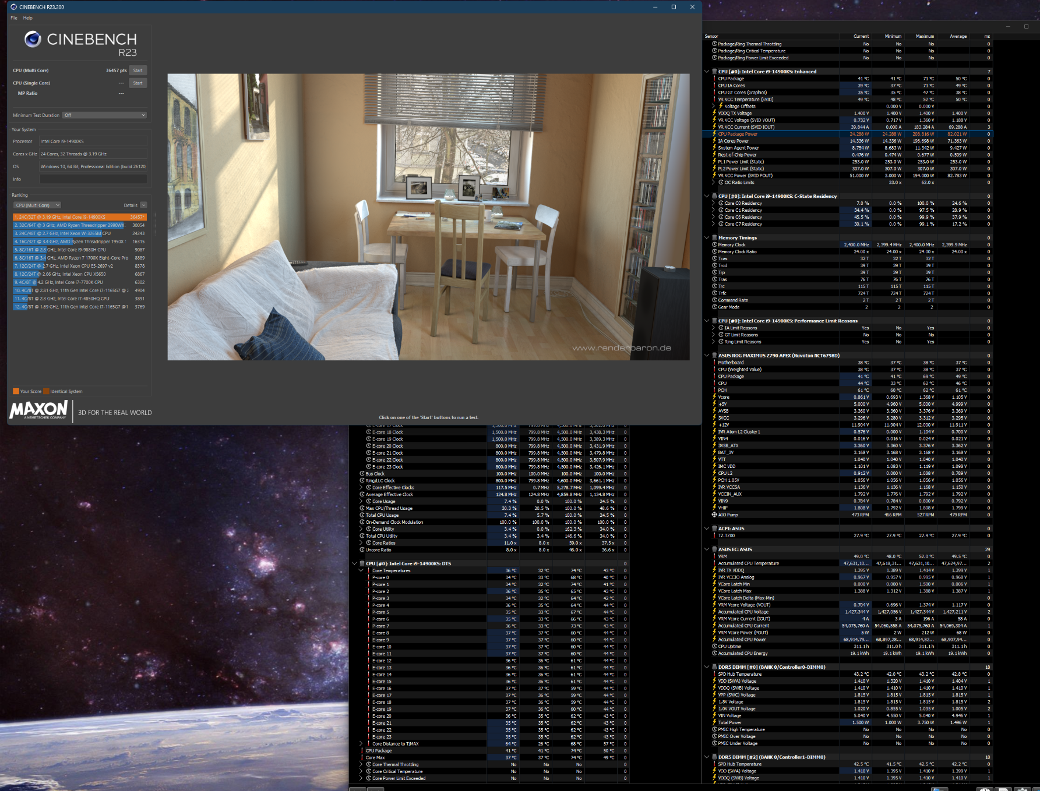
Task: Click the large Cinebench R23 sphere logo
Action: pyautogui.click(x=33, y=39)
